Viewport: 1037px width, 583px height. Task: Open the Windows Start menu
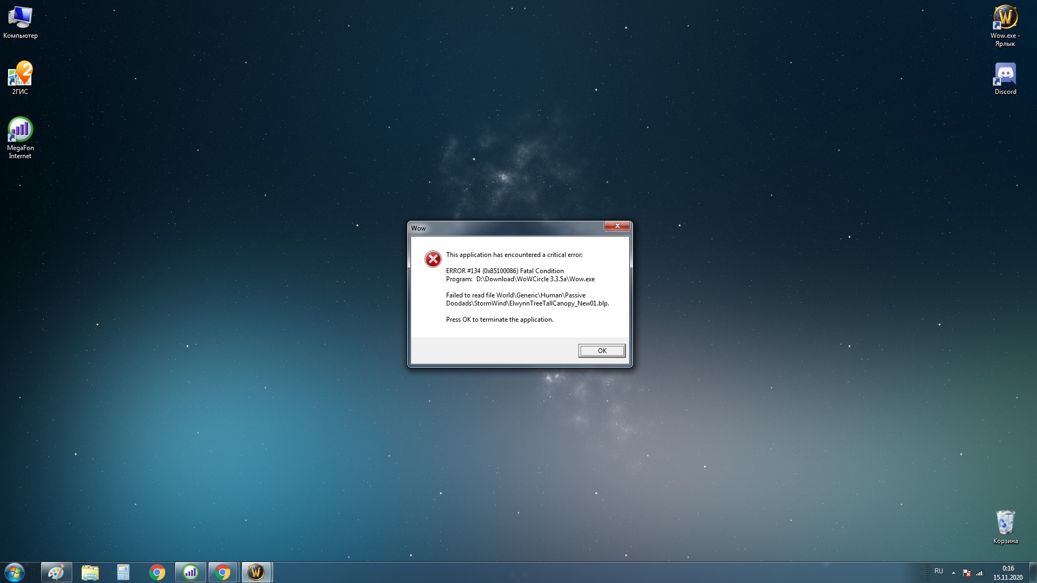point(15,572)
